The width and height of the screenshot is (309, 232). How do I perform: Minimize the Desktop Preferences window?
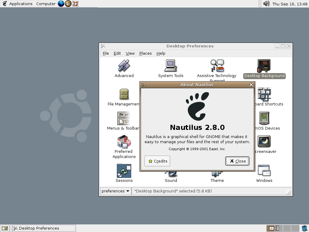coord(278,46)
